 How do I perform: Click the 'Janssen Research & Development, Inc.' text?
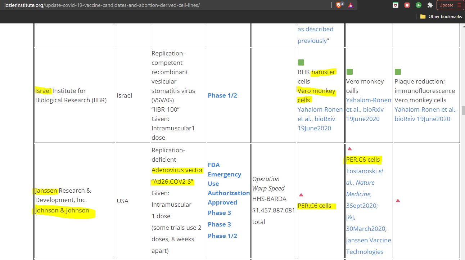63,195
